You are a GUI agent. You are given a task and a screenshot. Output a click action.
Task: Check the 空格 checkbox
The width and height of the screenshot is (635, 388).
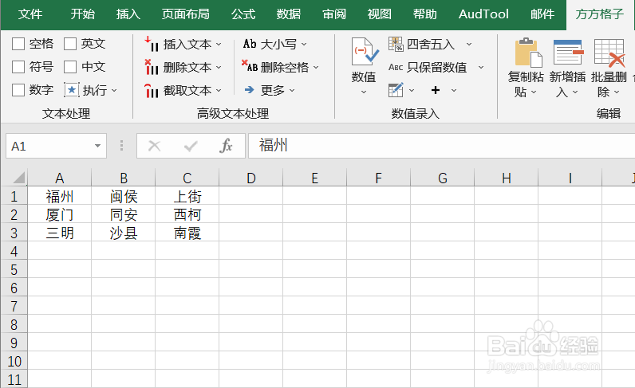[x=18, y=44]
